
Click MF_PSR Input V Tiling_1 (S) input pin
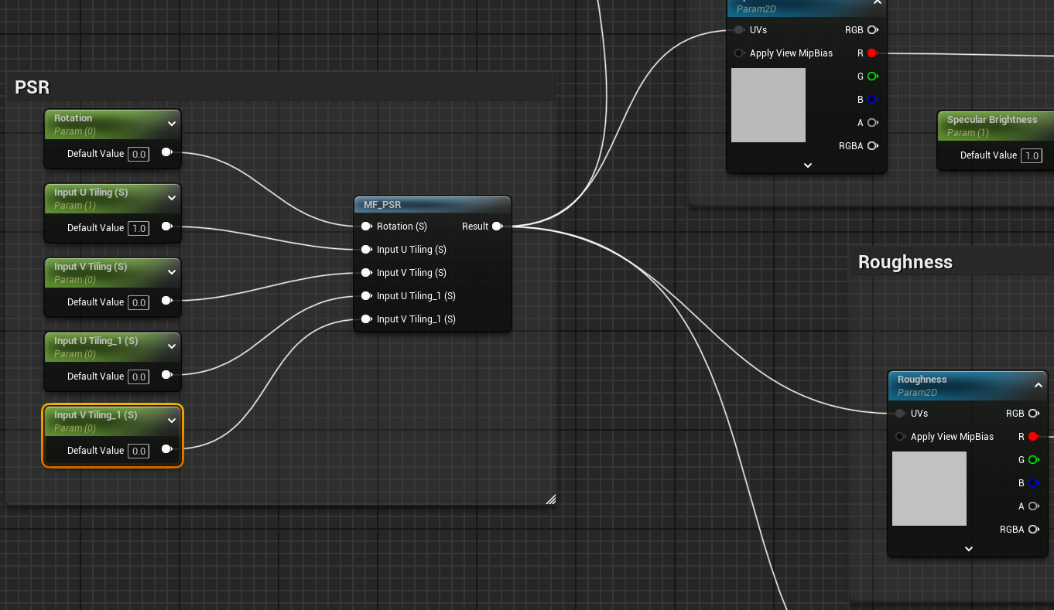[367, 319]
